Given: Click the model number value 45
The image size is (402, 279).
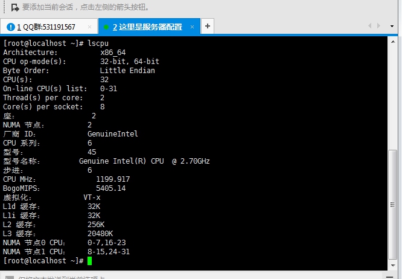Looking at the screenshot, I should pyautogui.click(x=92, y=152).
